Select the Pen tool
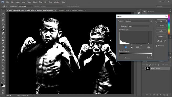The height and width of the screenshot is (97, 172). point(3,60)
